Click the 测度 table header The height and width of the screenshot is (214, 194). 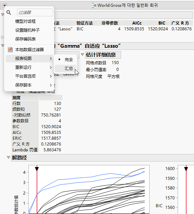pyautogui.click(x=16, y=97)
